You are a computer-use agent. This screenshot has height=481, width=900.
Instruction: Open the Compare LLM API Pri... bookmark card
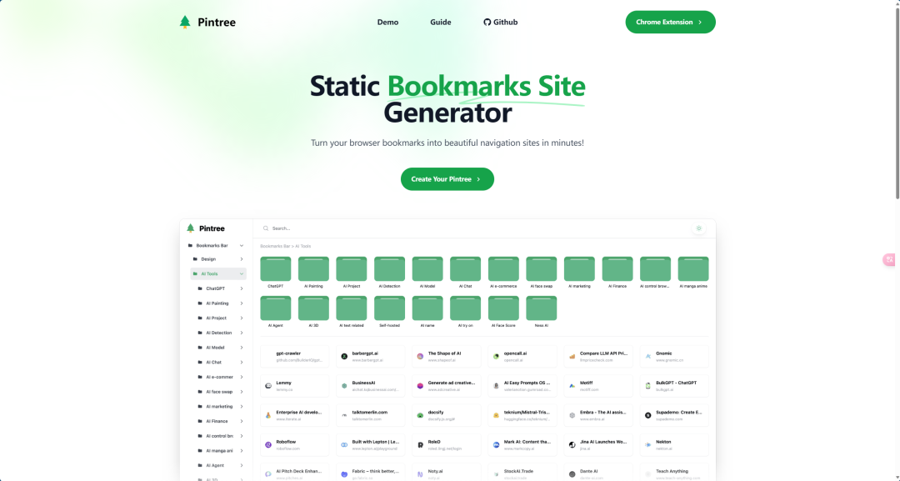tap(598, 357)
